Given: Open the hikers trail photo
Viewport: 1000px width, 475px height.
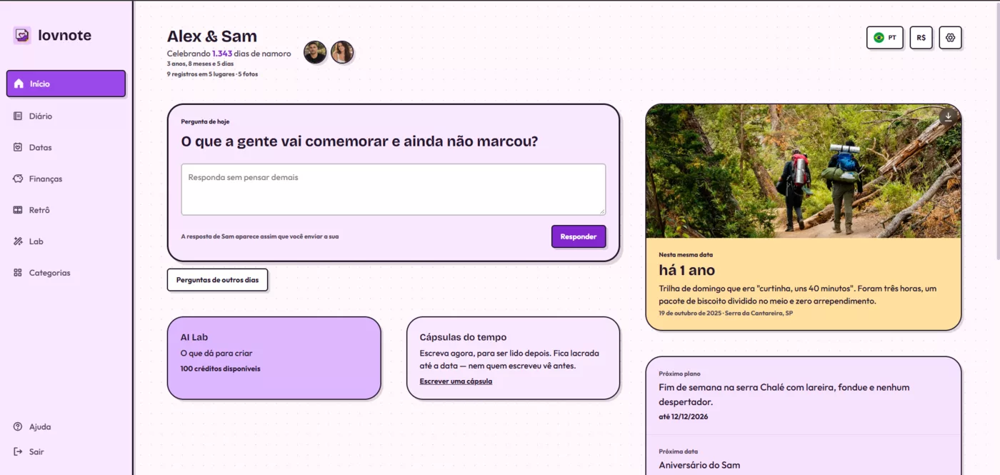Looking at the screenshot, I should (x=804, y=171).
